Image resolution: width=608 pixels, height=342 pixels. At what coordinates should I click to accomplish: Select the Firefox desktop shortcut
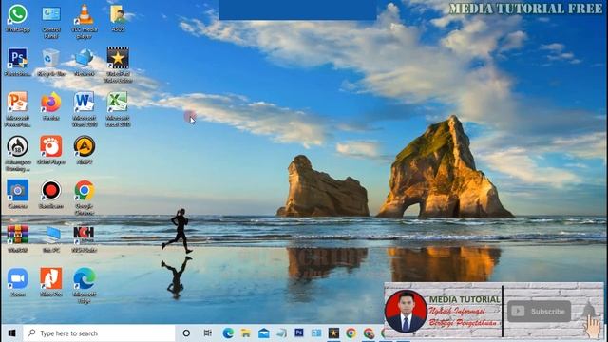click(50, 106)
